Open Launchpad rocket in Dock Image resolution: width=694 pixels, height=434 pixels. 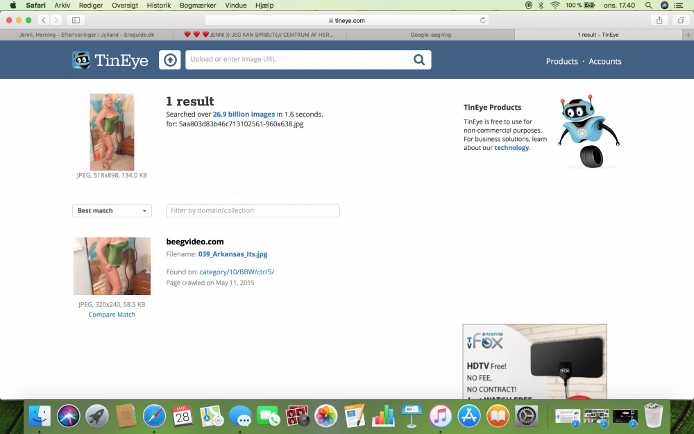point(97,416)
